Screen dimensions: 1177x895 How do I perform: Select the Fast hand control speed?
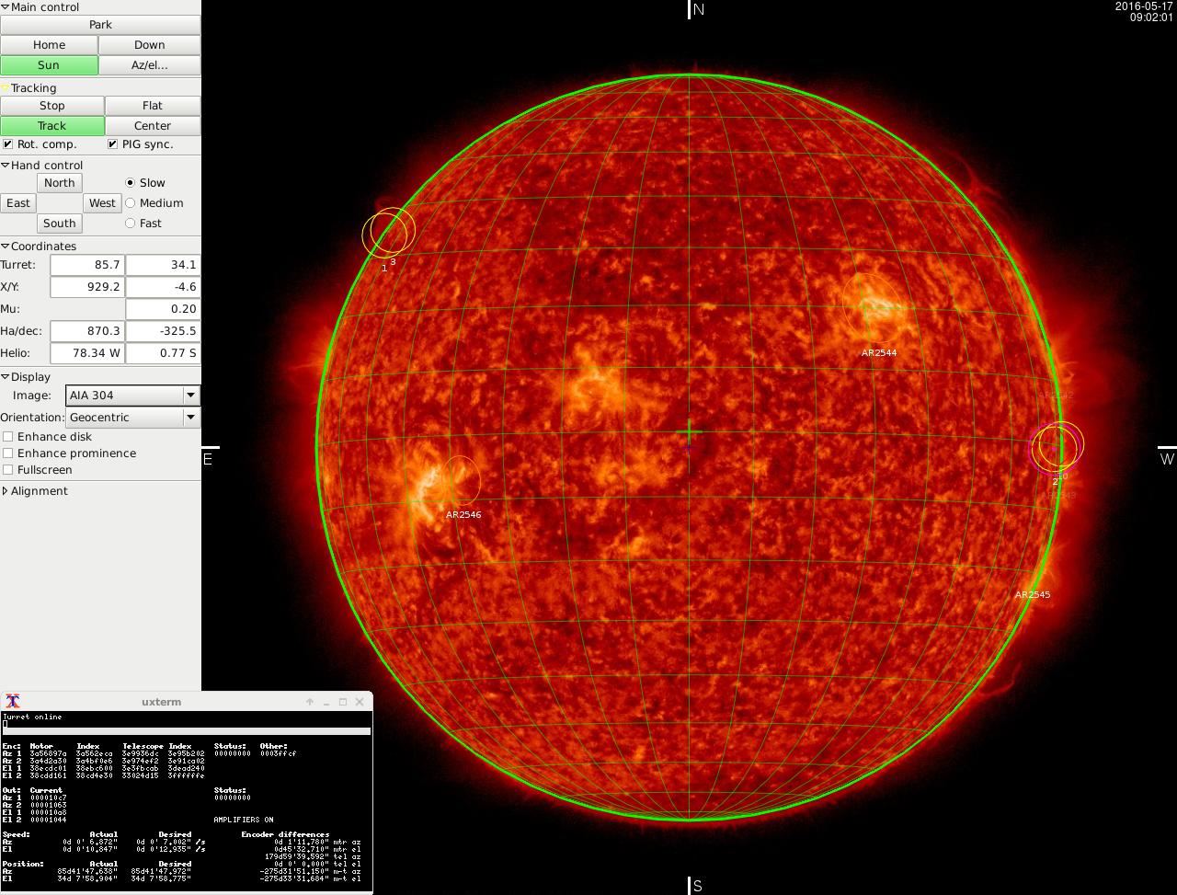click(x=130, y=224)
